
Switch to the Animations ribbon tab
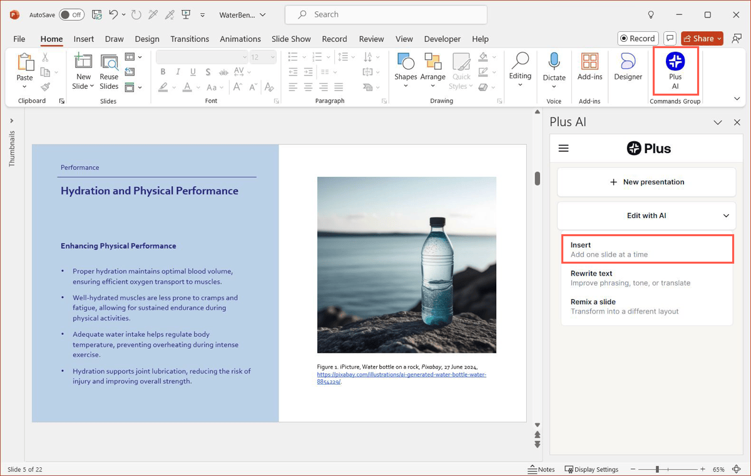240,39
